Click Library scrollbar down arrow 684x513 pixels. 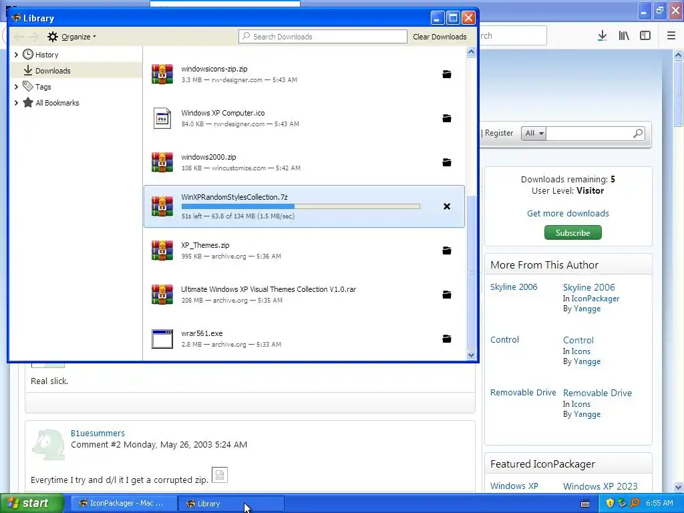(471, 355)
